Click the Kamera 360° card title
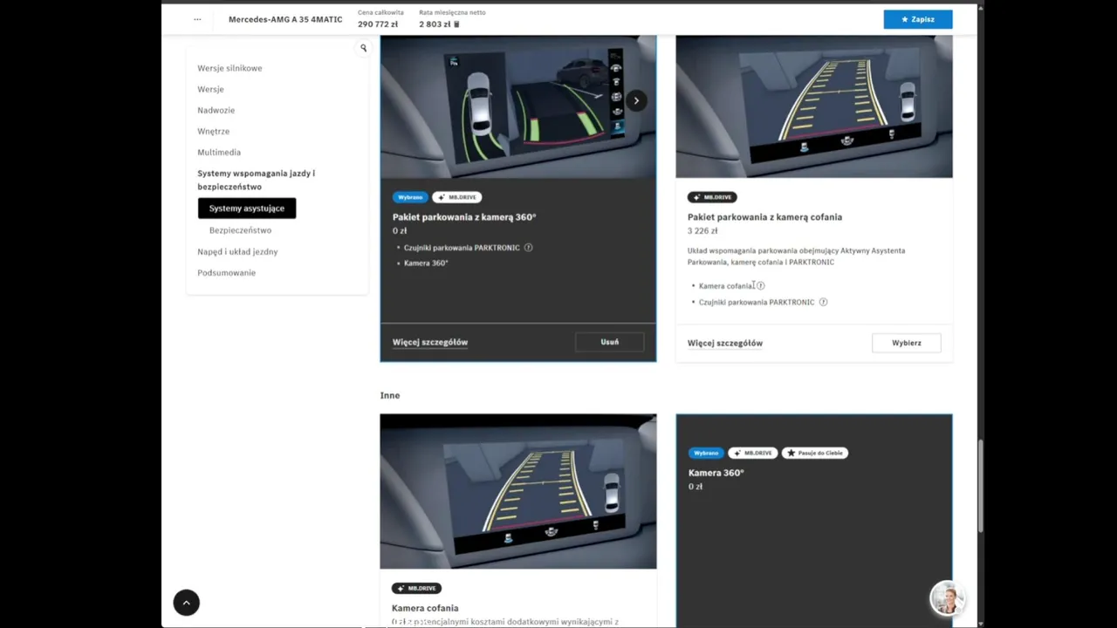The image size is (1117, 628). (716, 473)
